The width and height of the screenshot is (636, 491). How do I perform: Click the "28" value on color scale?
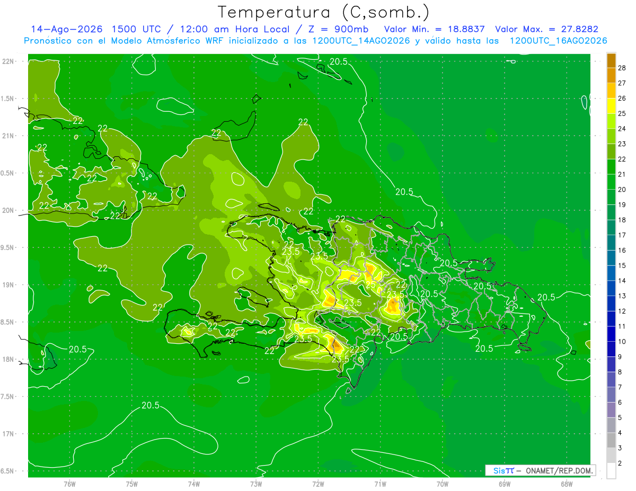pos(622,68)
